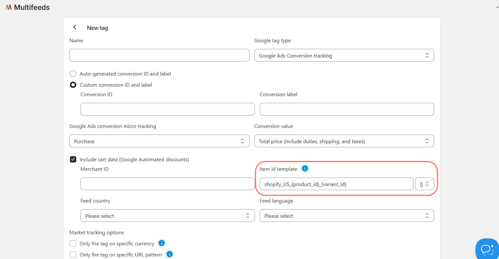Click the Multifeeds app name
This screenshot has width=499, height=259.
tap(32, 7)
